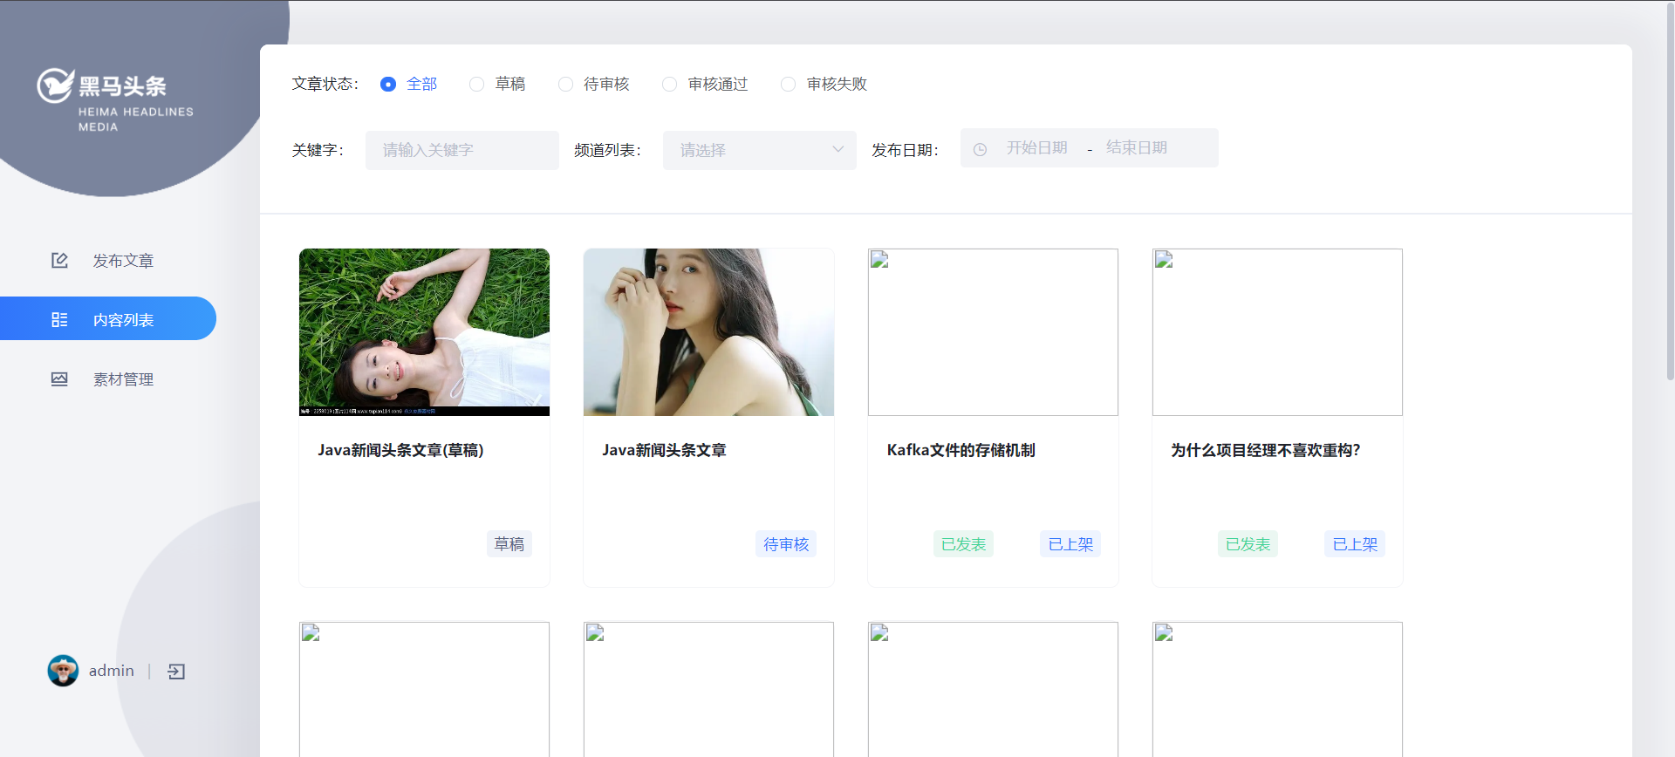
Task: Click the admin username text
Action: click(x=112, y=671)
